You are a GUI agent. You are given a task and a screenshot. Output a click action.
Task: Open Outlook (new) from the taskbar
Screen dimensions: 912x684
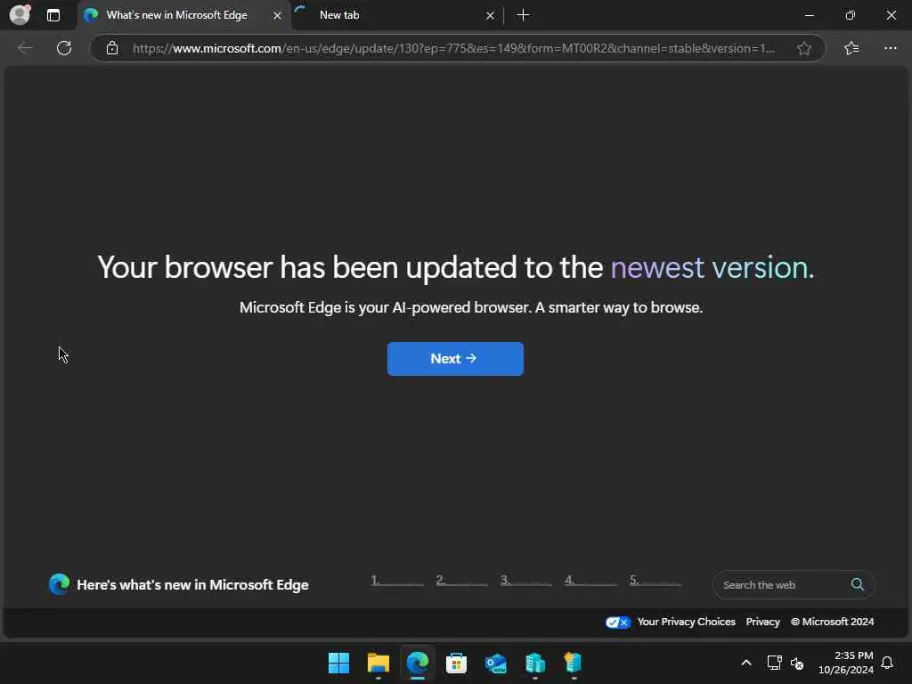coord(496,663)
